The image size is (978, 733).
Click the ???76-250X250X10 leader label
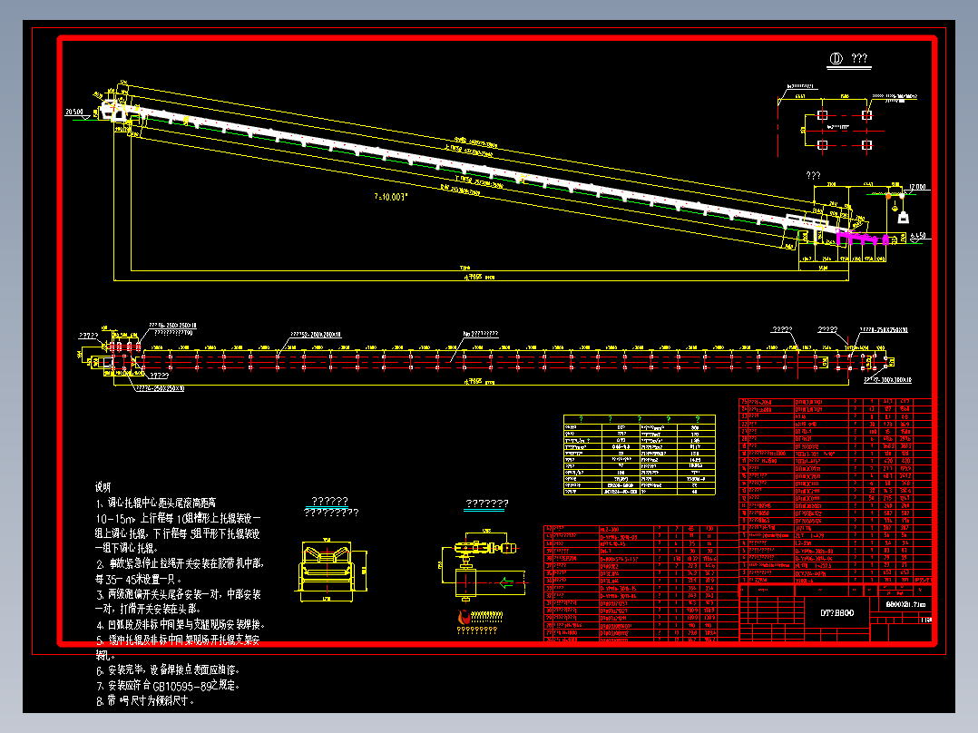click(172, 325)
